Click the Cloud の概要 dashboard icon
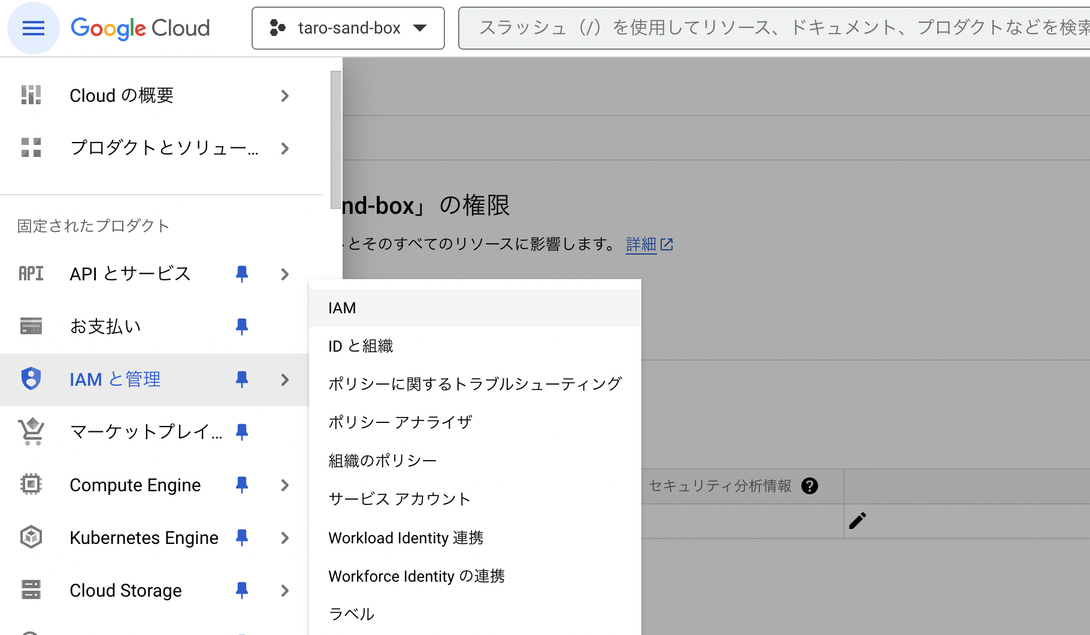Image resolution: width=1090 pixels, height=635 pixels. tap(31, 95)
